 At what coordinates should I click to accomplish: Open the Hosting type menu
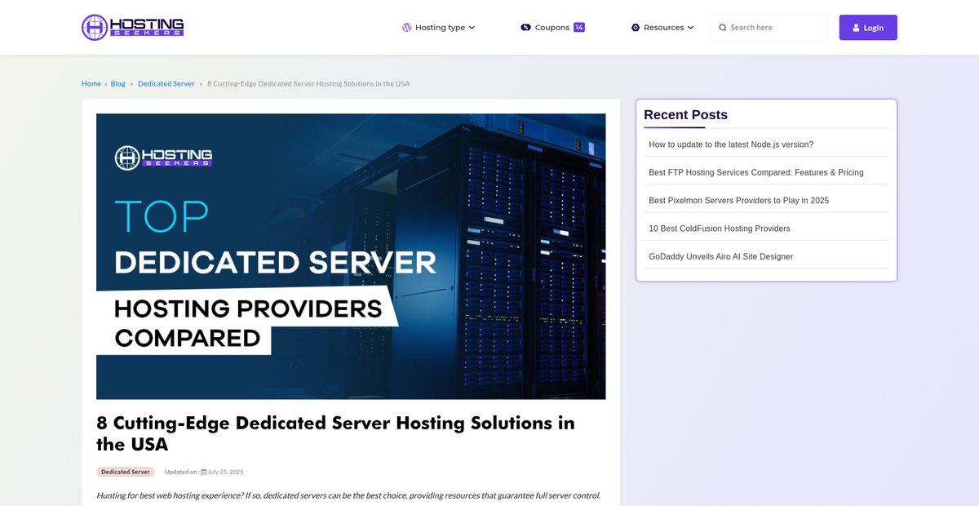[438, 27]
